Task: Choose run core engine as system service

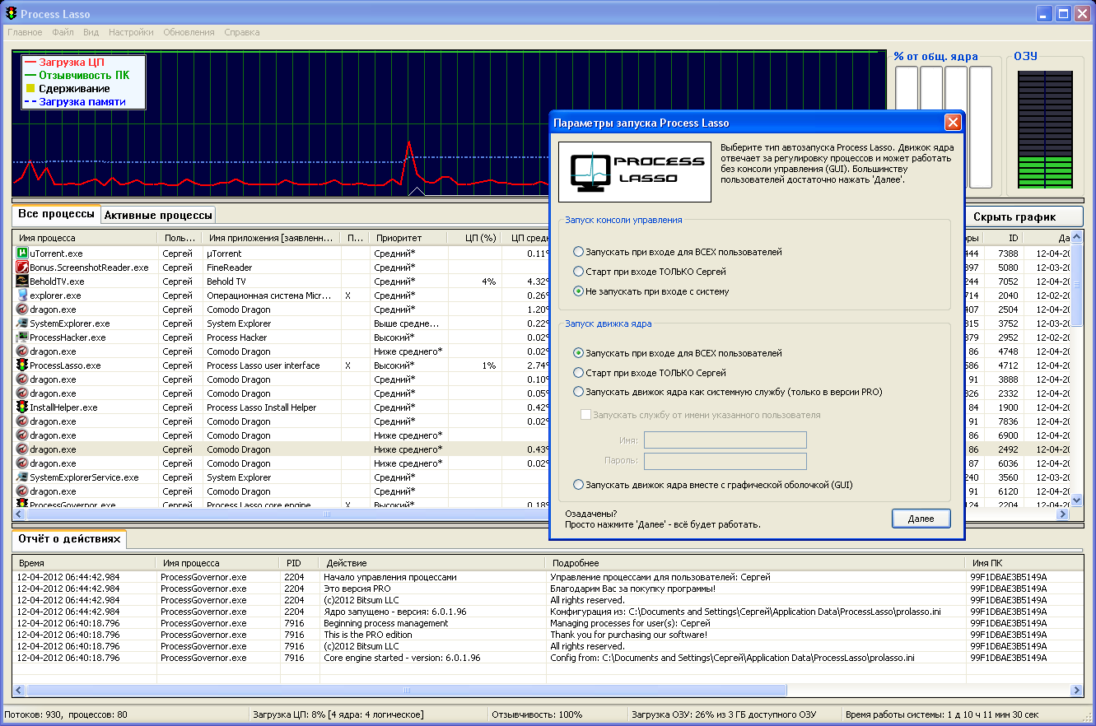Action: click(x=579, y=392)
